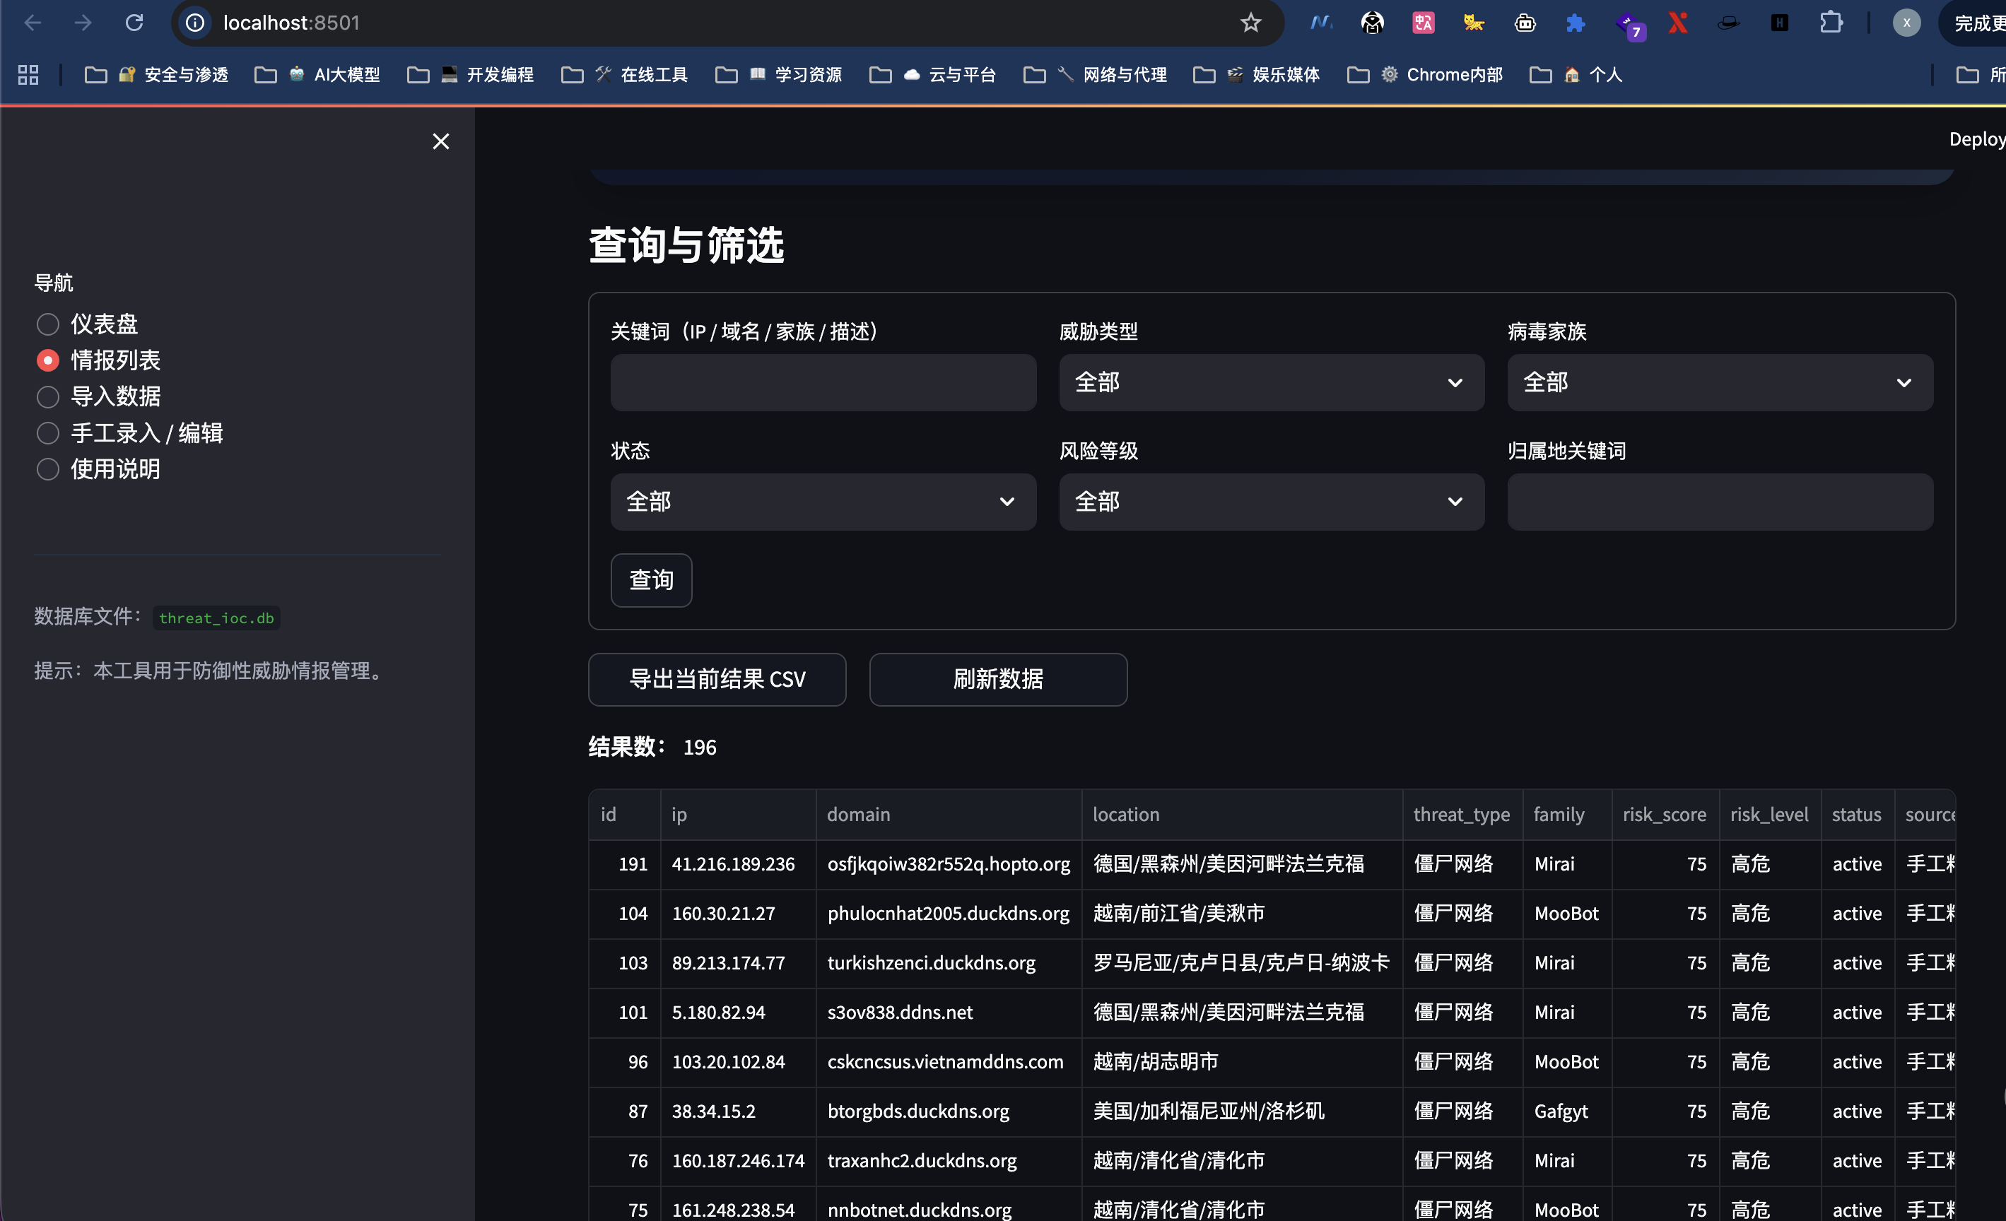
Task: Open the black fedora hat extension
Action: coord(1728,23)
